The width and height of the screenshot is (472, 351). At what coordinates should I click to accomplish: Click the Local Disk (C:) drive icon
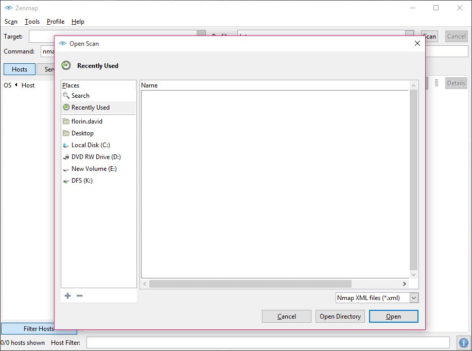pos(66,145)
